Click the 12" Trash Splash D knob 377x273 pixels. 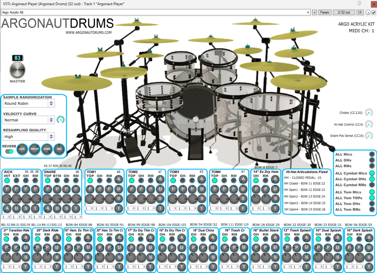tap(306, 247)
